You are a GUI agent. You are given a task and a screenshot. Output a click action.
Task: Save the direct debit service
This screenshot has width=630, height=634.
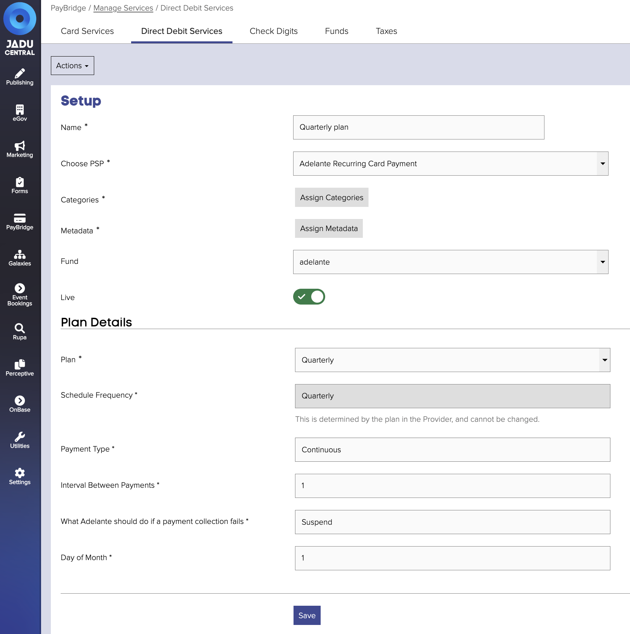pyautogui.click(x=307, y=616)
